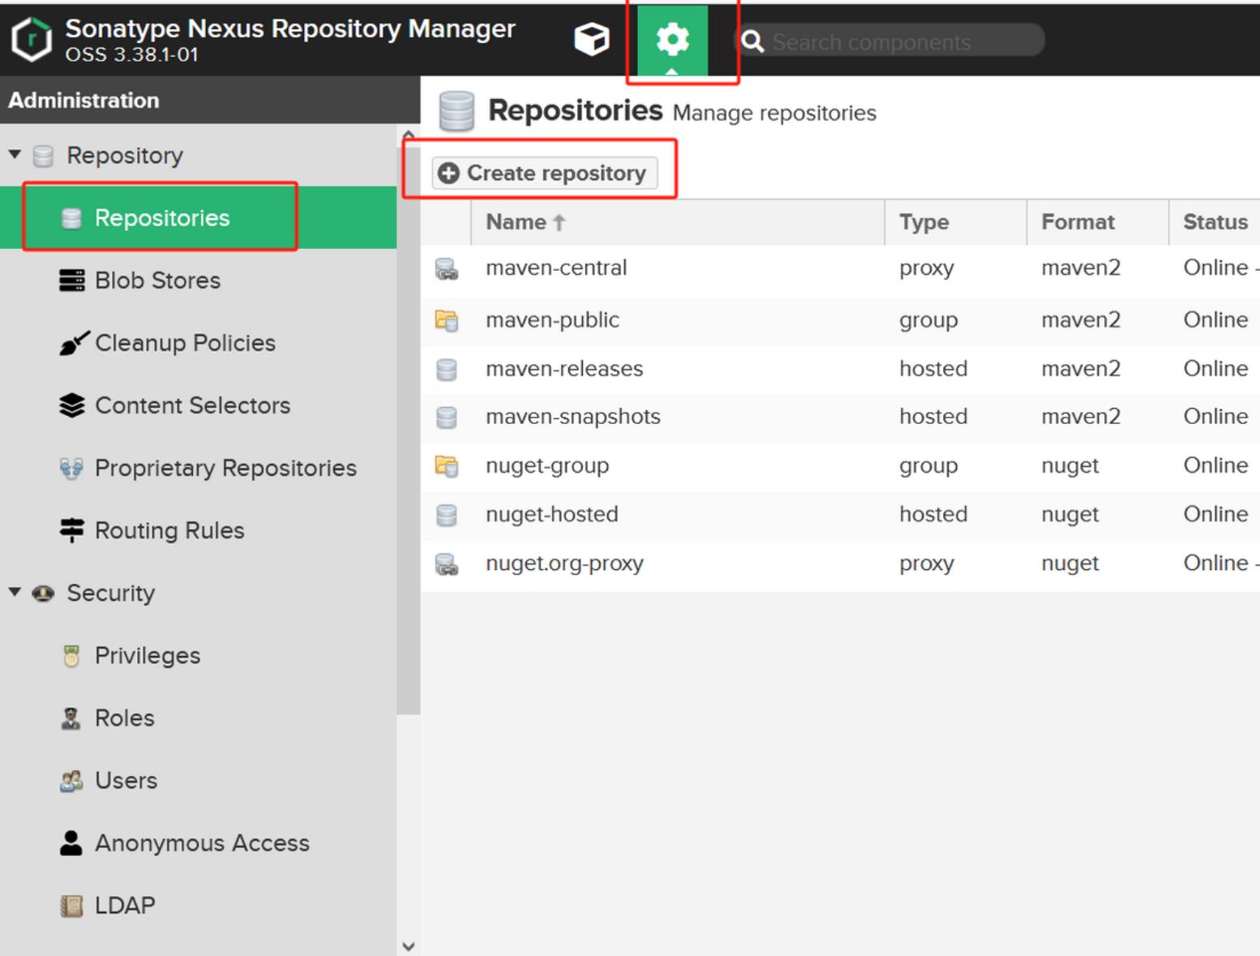Image resolution: width=1260 pixels, height=956 pixels.
Task: Sort by the Status column header
Action: coord(1215,222)
